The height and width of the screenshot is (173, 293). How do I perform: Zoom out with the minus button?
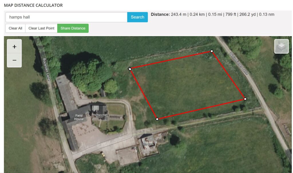coord(14,60)
